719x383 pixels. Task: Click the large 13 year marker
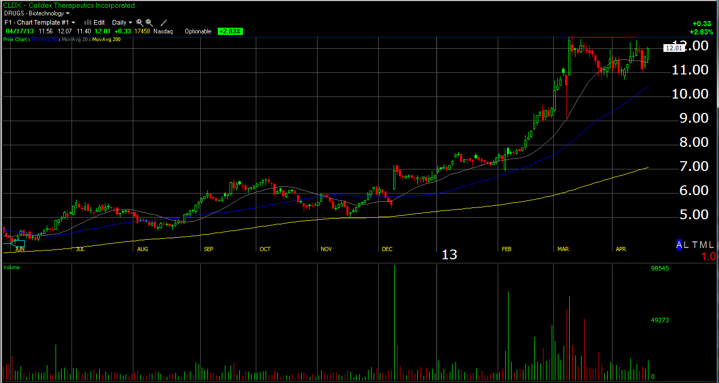pos(449,255)
